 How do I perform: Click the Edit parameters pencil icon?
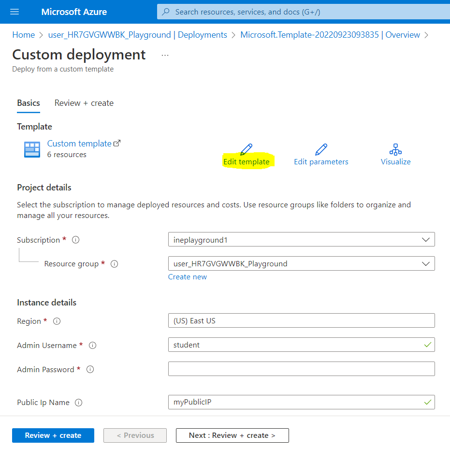pos(321,149)
